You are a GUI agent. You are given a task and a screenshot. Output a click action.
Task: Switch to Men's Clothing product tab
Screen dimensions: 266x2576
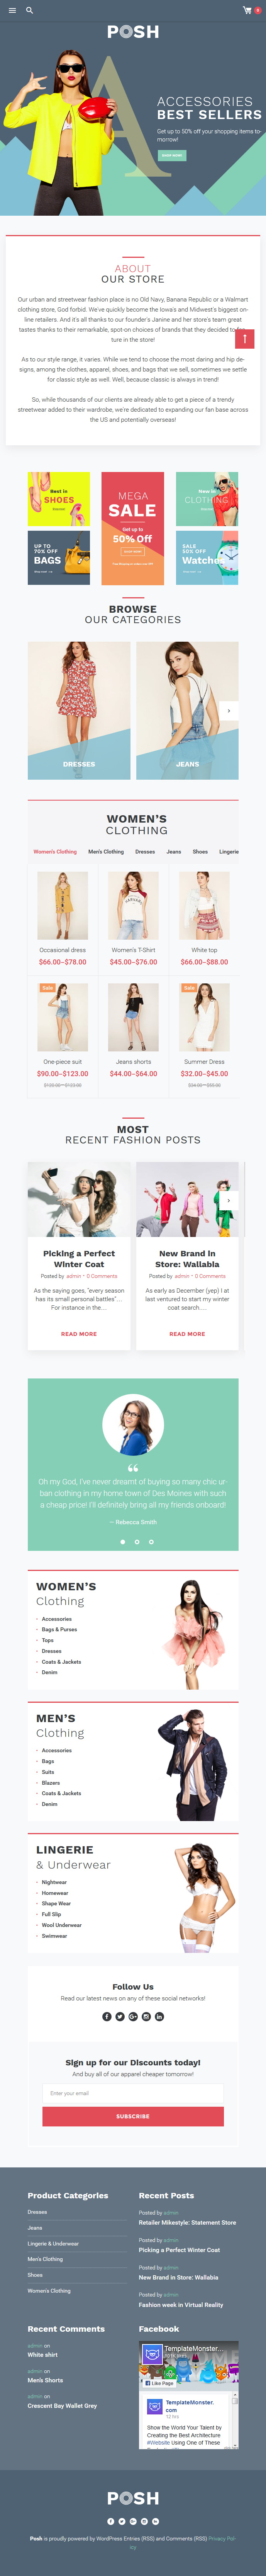[x=106, y=852]
